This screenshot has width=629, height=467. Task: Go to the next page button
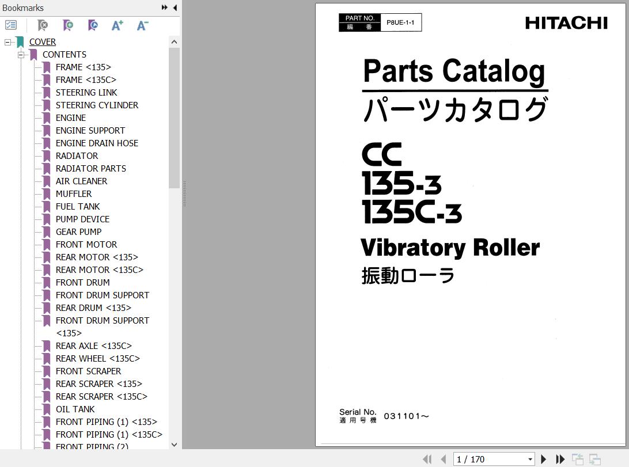pos(544,459)
